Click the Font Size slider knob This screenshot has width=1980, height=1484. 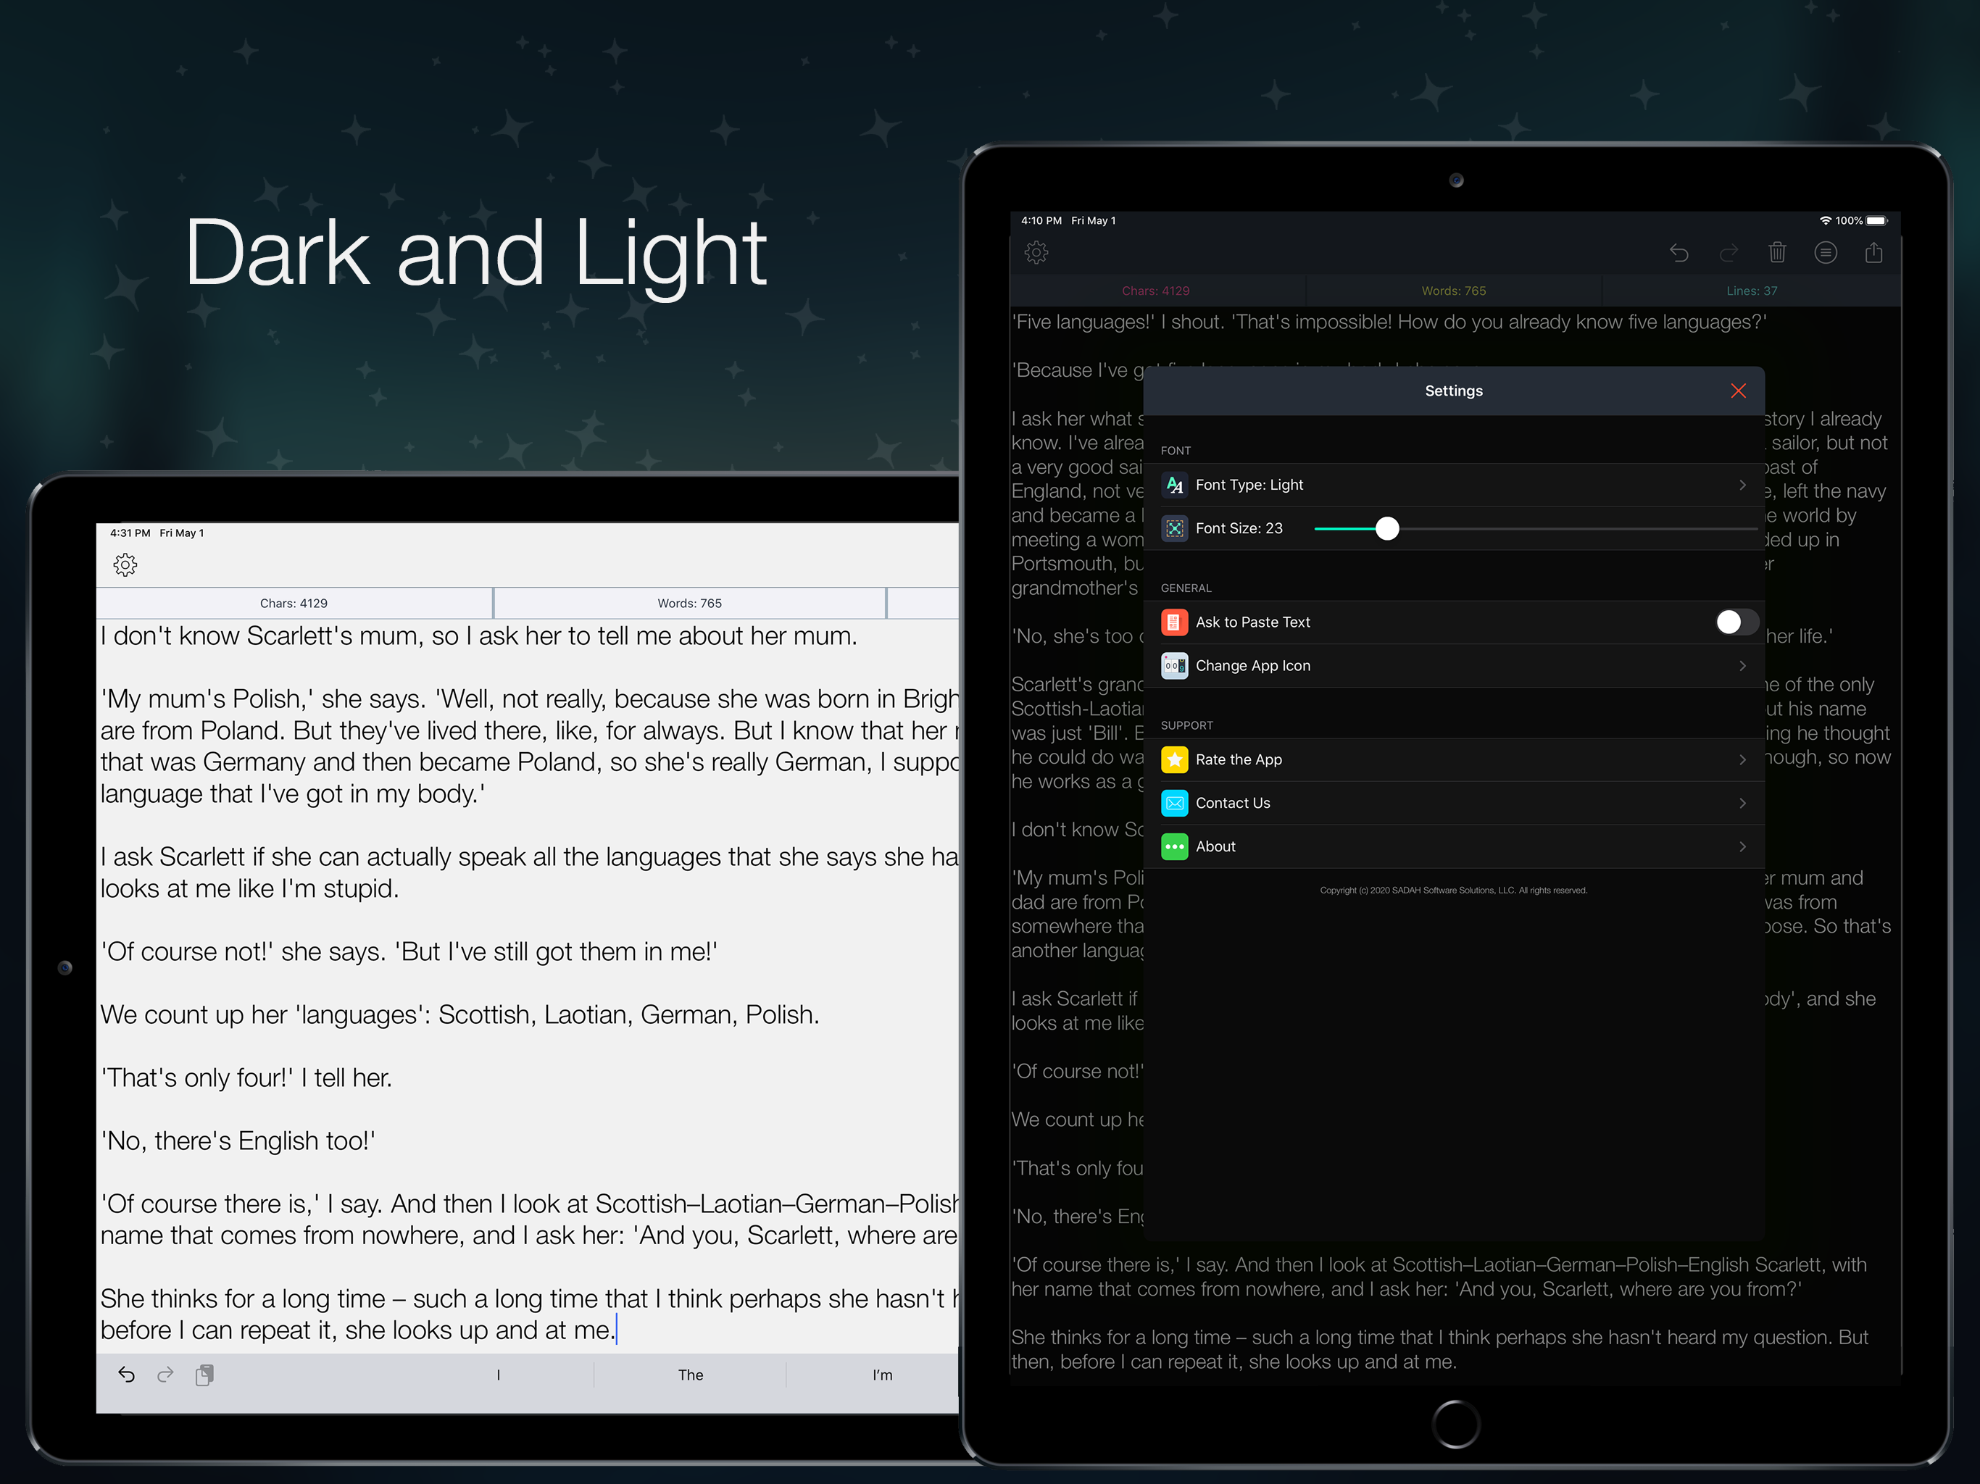tap(1386, 529)
